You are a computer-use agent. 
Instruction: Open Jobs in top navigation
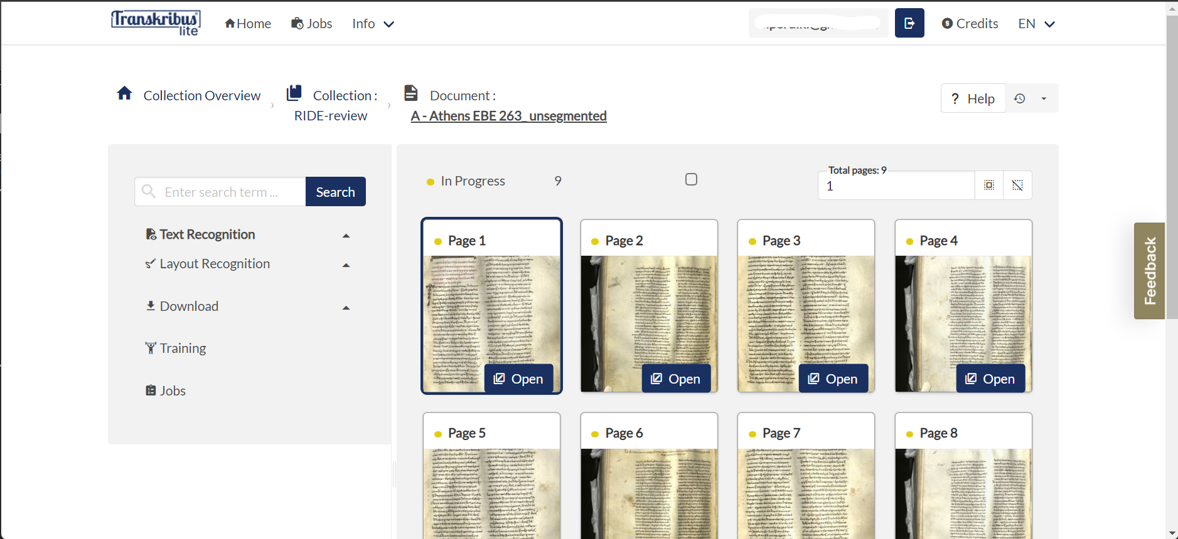tap(311, 24)
